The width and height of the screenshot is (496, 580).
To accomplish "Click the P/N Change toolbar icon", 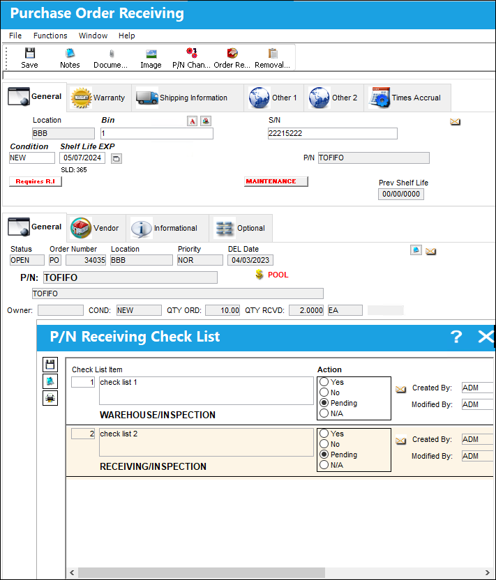I will pyautogui.click(x=191, y=58).
